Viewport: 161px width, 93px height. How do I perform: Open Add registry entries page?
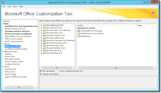tap(12, 59)
